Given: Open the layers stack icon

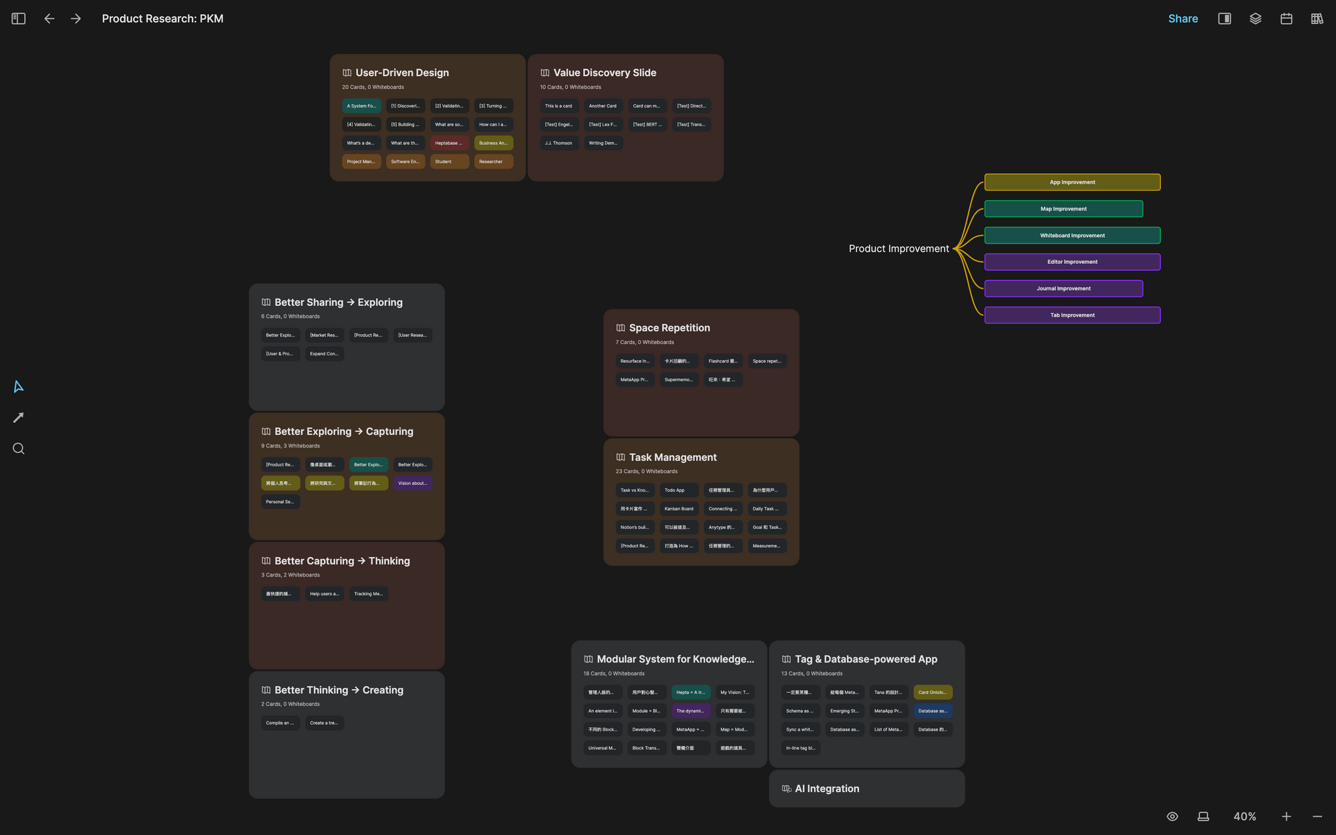Looking at the screenshot, I should coord(1255,19).
